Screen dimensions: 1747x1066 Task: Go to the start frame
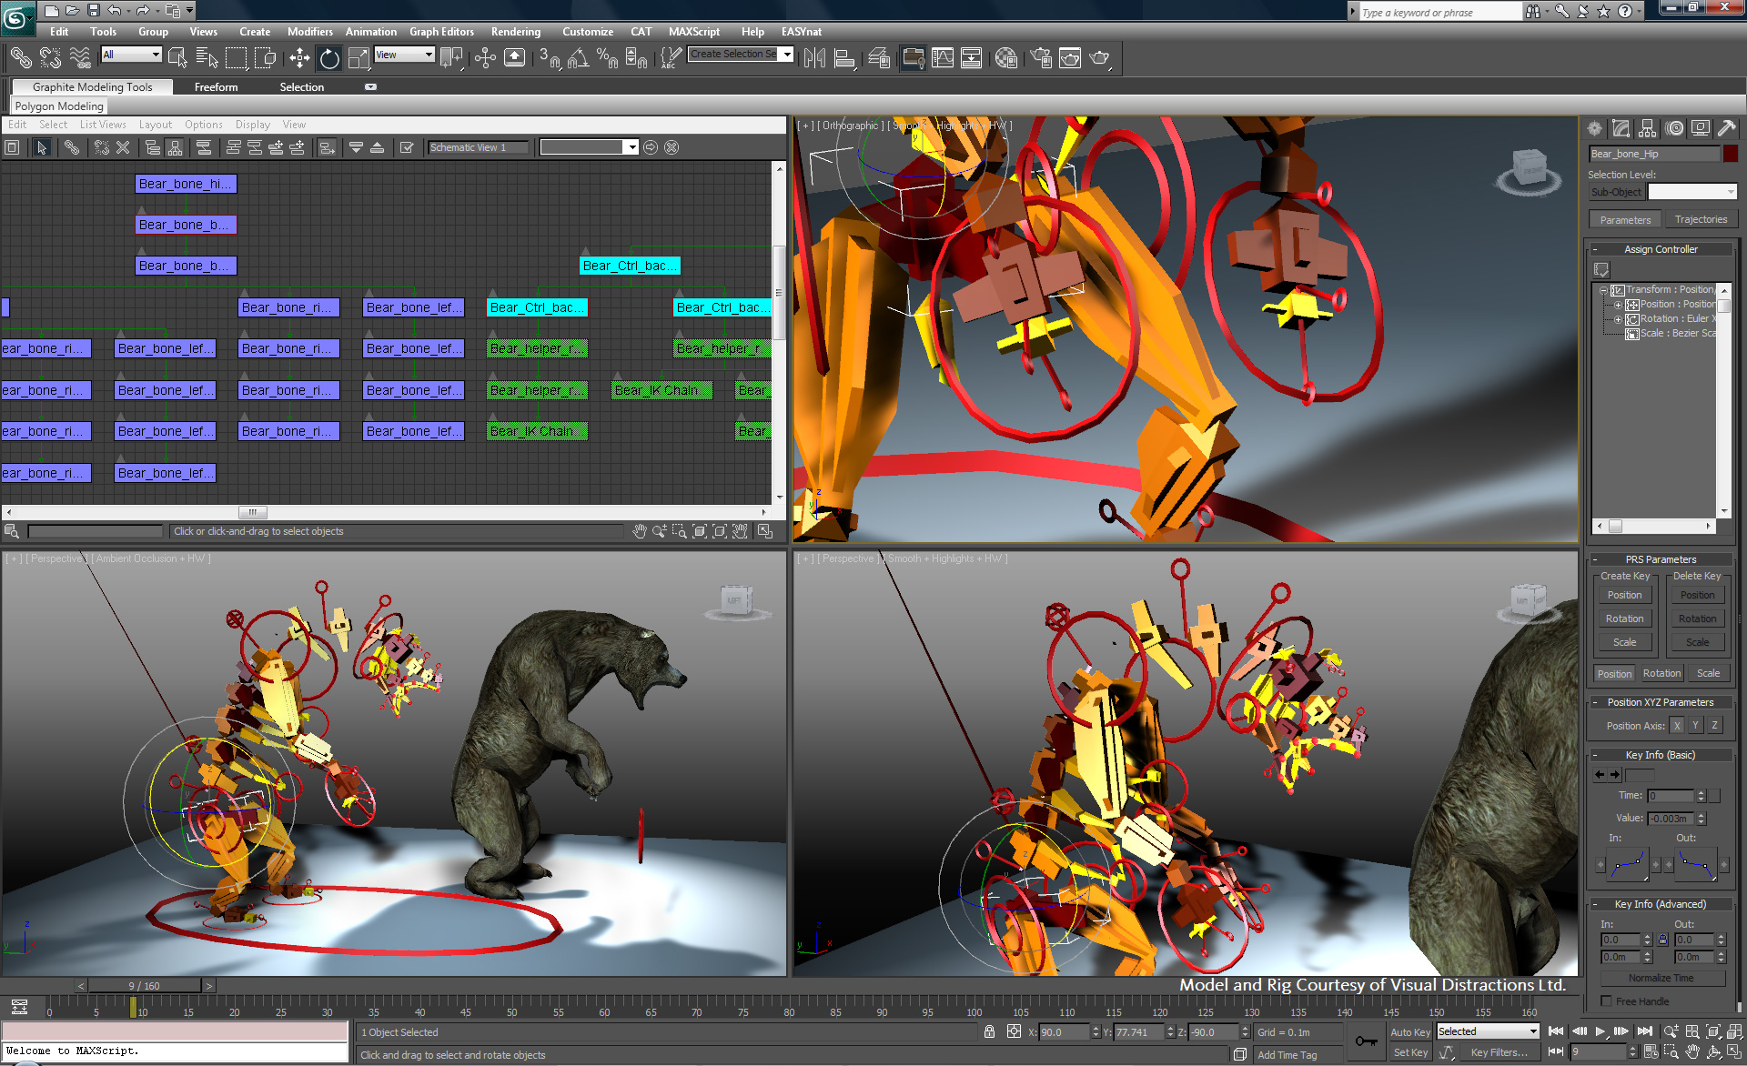click(1556, 1031)
